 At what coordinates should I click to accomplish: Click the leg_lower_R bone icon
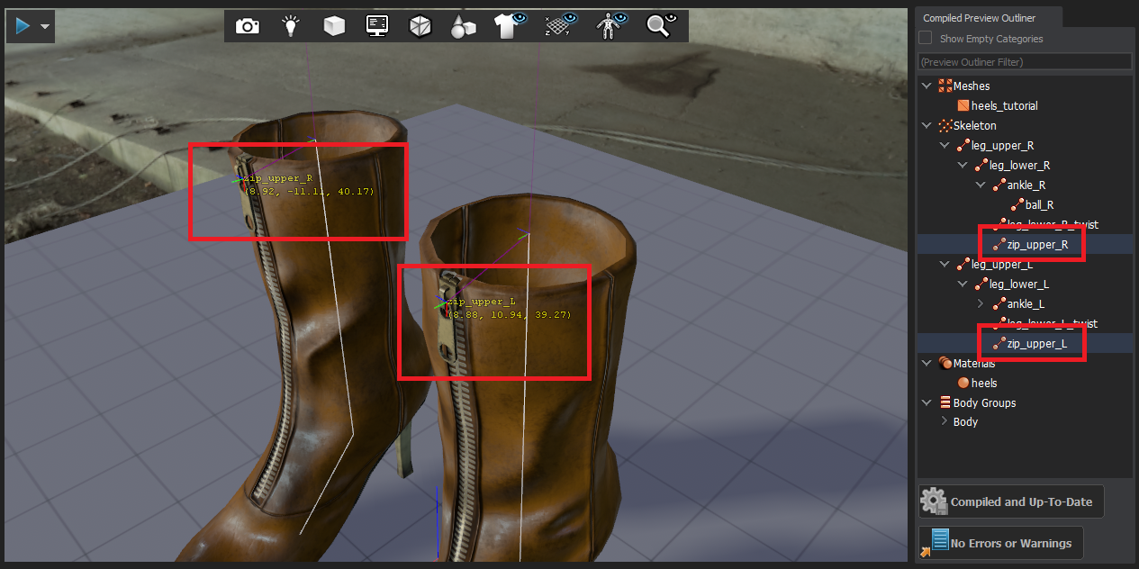coord(981,166)
